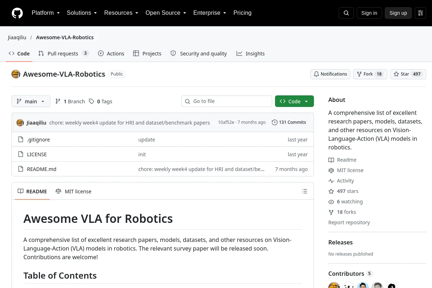Open the README outline list icon

coord(305,191)
